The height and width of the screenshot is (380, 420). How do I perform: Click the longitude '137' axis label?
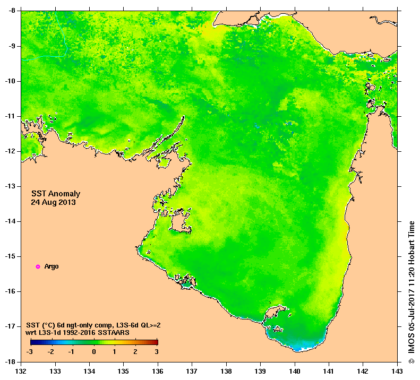tap(192, 371)
